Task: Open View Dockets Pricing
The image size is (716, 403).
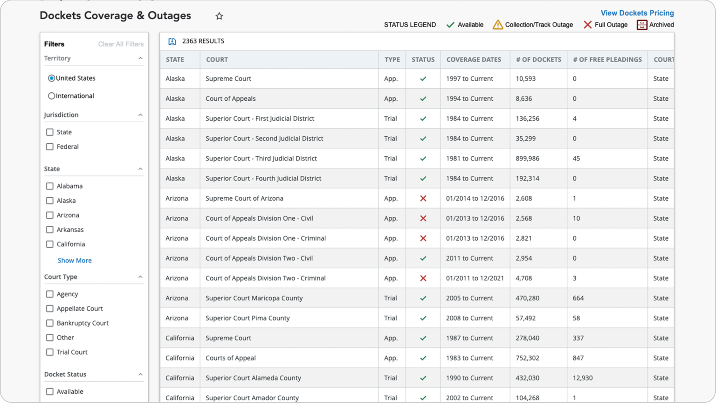Action: pyautogui.click(x=637, y=13)
